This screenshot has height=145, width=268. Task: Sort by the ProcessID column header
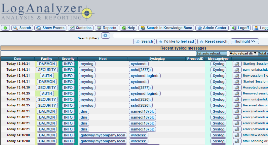coord(195,58)
